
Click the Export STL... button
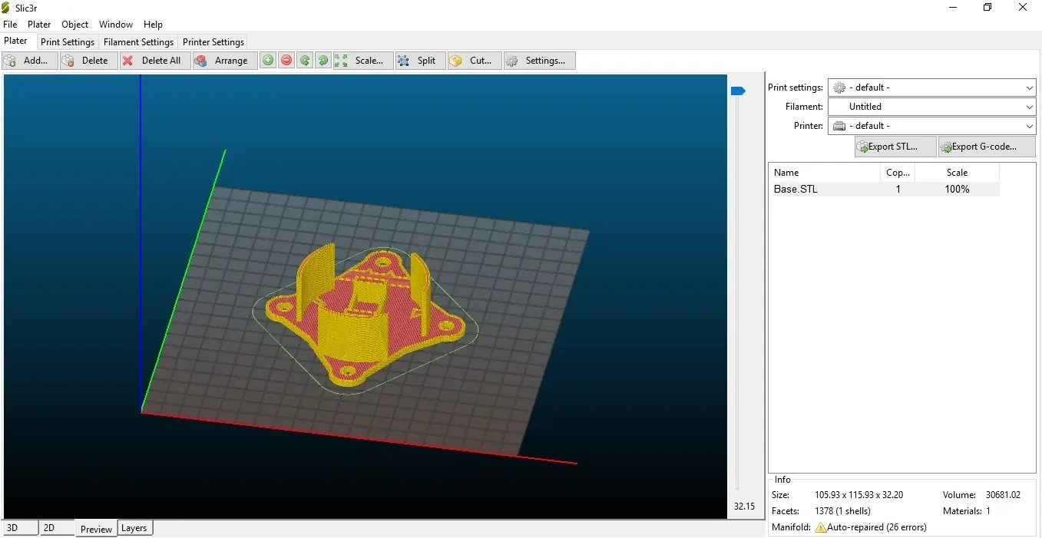tap(895, 147)
